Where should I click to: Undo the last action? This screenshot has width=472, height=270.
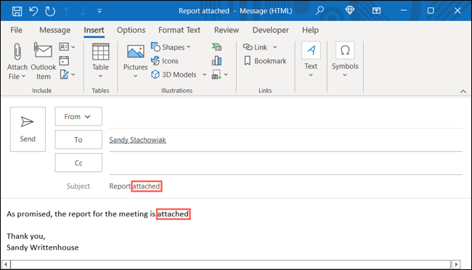pyautogui.click(x=33, y=11)
